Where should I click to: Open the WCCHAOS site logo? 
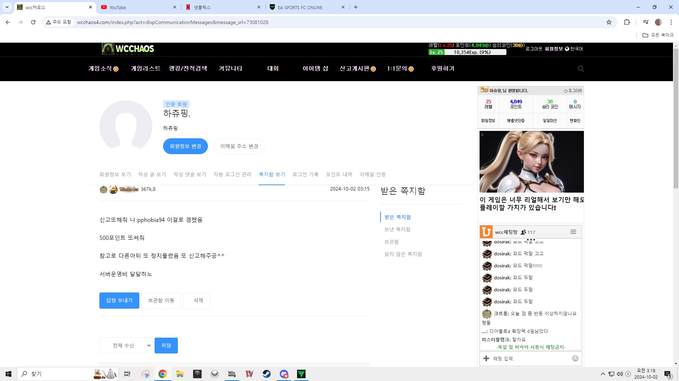click(128, 49)
